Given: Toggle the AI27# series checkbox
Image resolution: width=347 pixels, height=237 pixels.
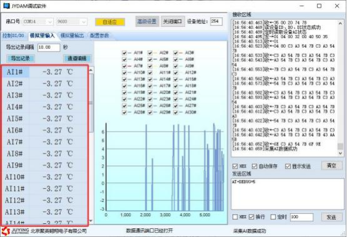Looking at the screenshot, I should pyautogui.click(x=176, y=106).
